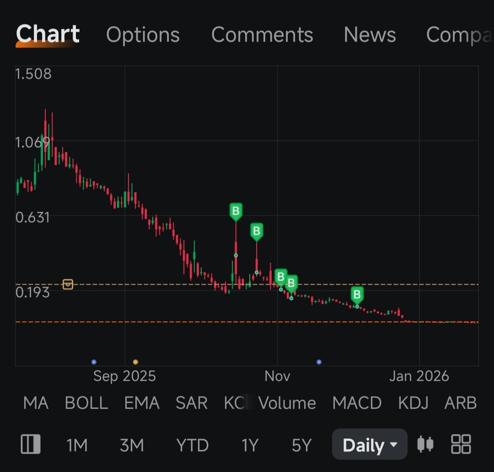Click the 0.193 price axis label
494x472 pixels.
[x=33, y=292]
